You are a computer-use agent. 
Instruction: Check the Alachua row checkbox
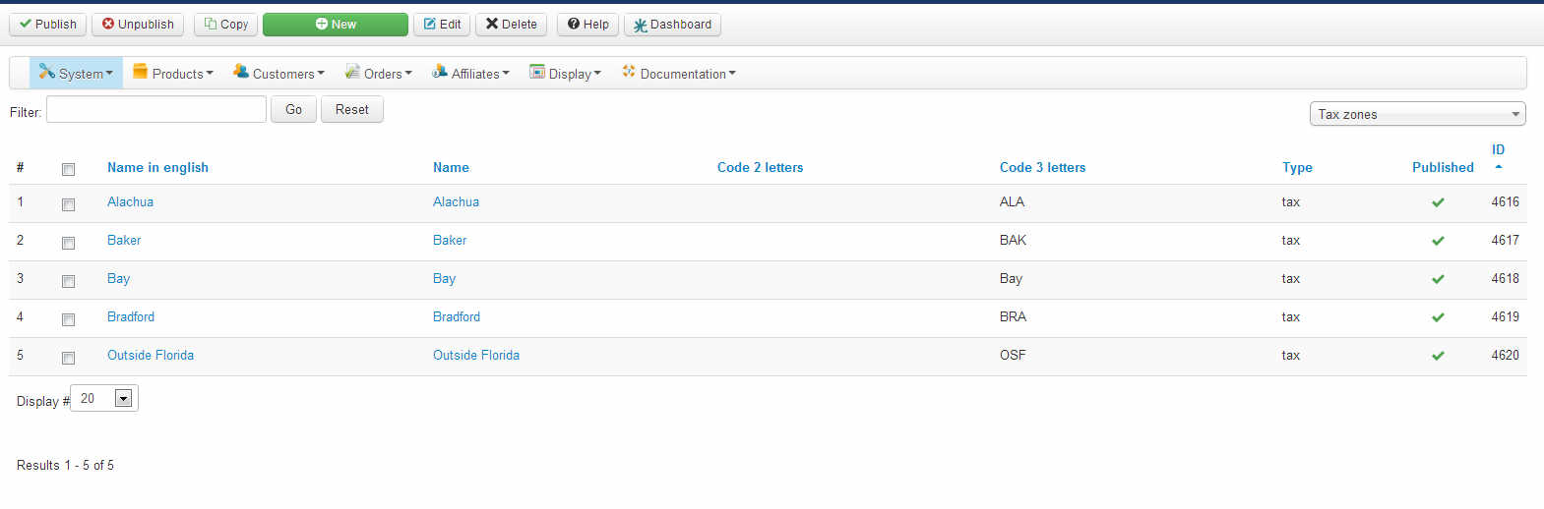pos(68,204)
